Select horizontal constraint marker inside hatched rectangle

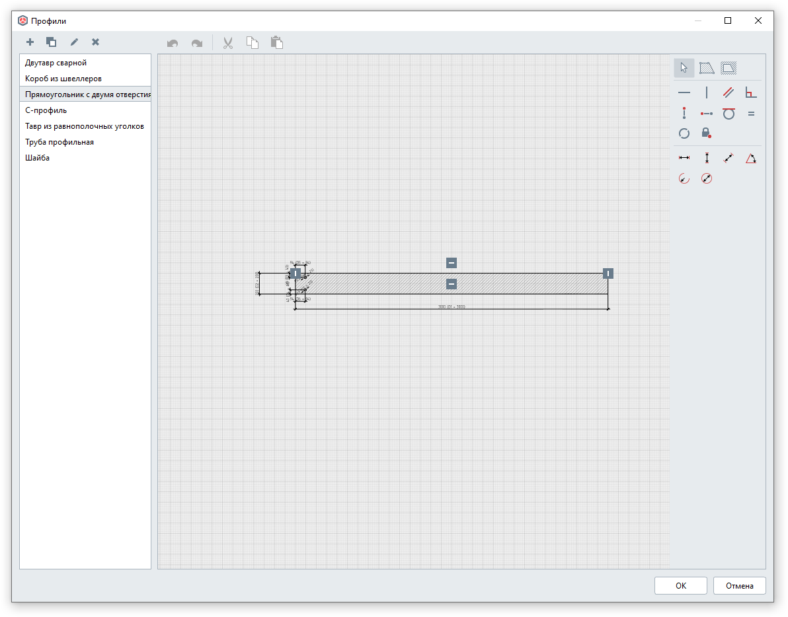pyautogui.click(x=452, y=284)
